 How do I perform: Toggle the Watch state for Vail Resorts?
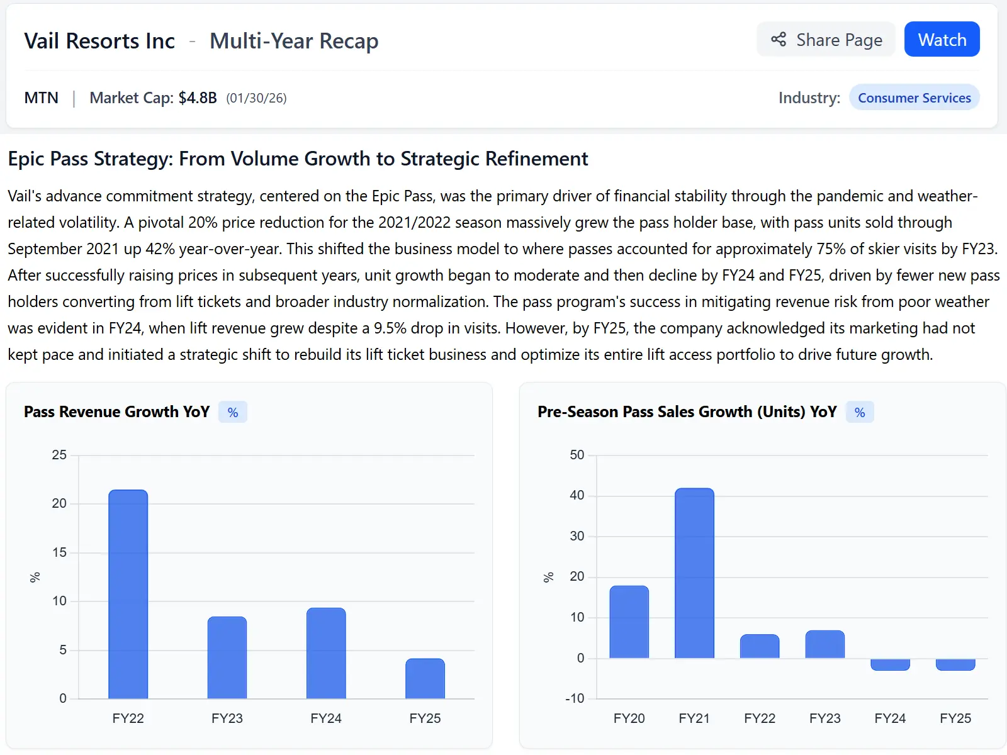[942, 39]
